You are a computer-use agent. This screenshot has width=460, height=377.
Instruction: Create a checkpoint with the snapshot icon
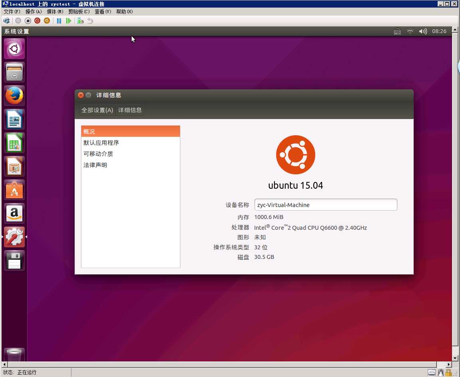(80, 21)
